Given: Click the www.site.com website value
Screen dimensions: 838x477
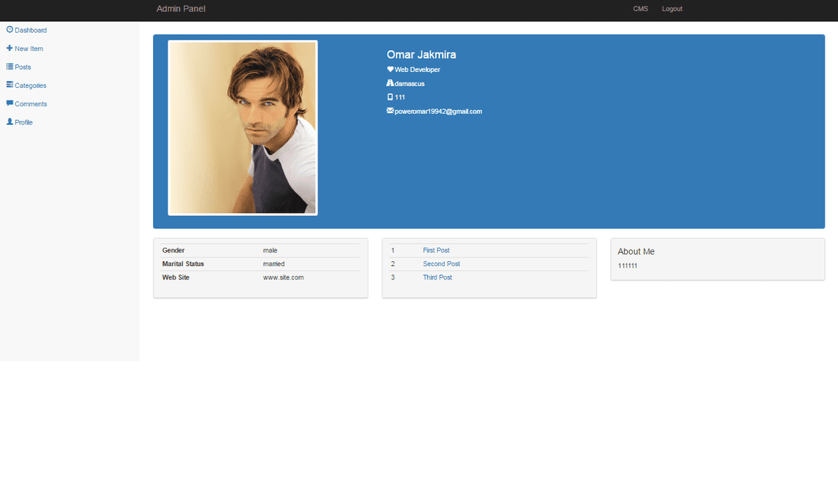Looking at the screenshot, I should coord(283,277).
